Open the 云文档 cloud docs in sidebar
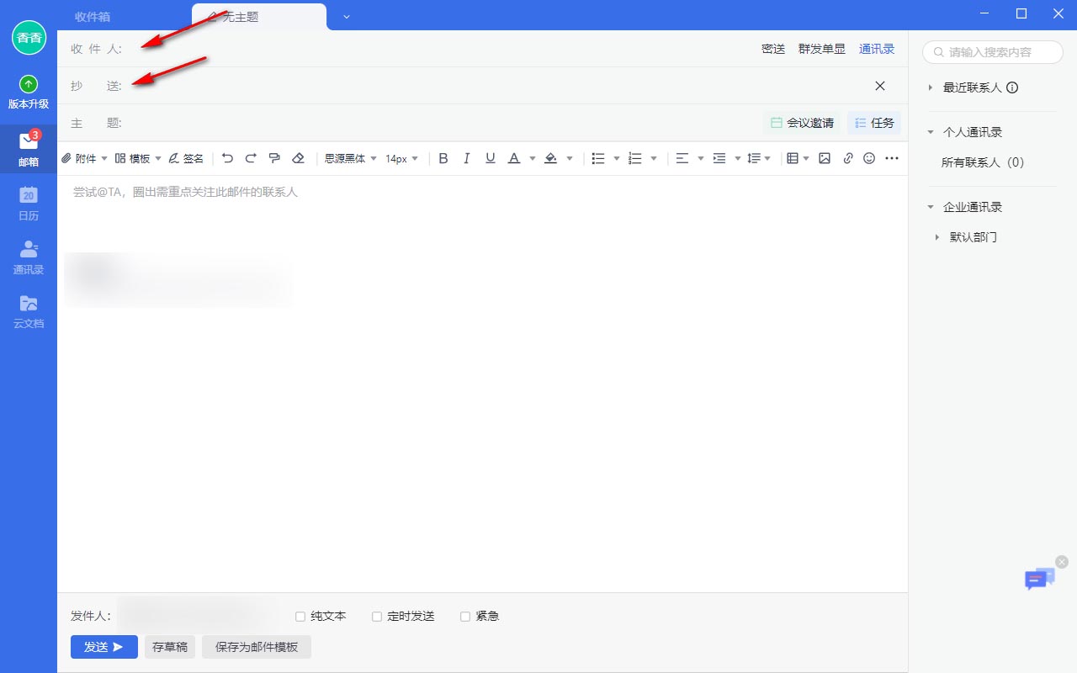1077x673 pixels. (x=29, y=310)
